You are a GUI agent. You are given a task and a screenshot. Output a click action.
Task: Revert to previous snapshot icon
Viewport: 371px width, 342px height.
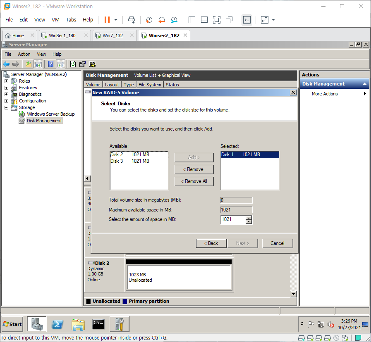click(162, 20)
